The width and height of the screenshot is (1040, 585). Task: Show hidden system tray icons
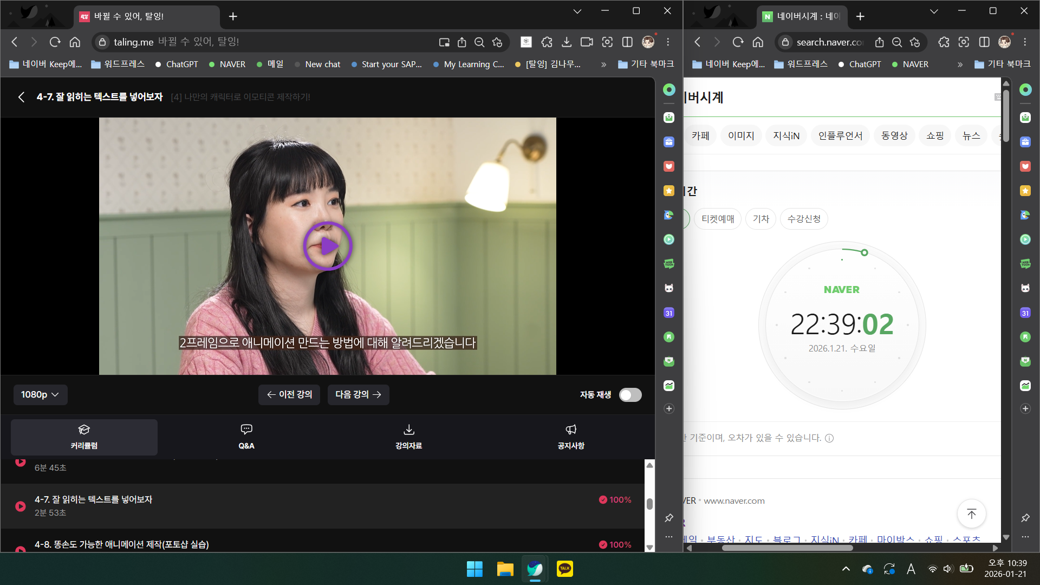846,569
